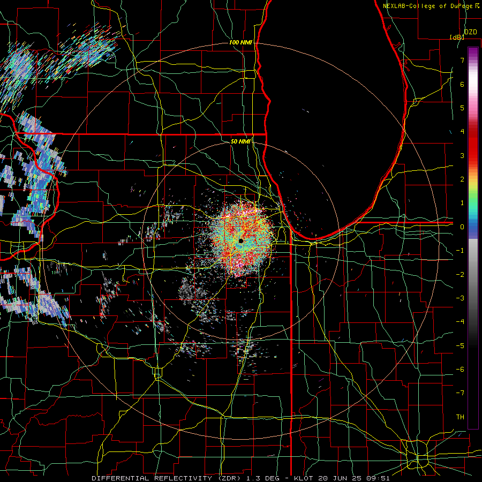This screenshot has width=482, height=482.
Task: Click the 50 NMI range ring label
Action: tap(240, 141)
